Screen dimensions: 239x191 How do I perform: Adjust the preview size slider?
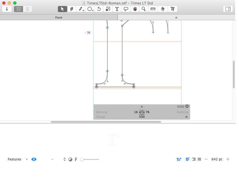click(82, 159)
